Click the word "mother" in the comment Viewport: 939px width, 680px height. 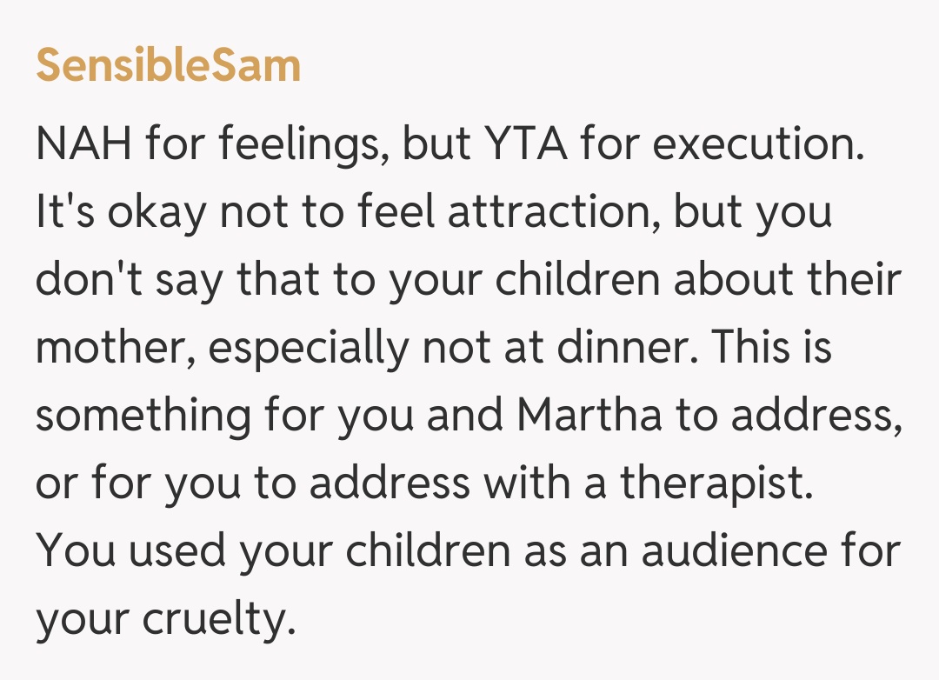coord(114,350)
